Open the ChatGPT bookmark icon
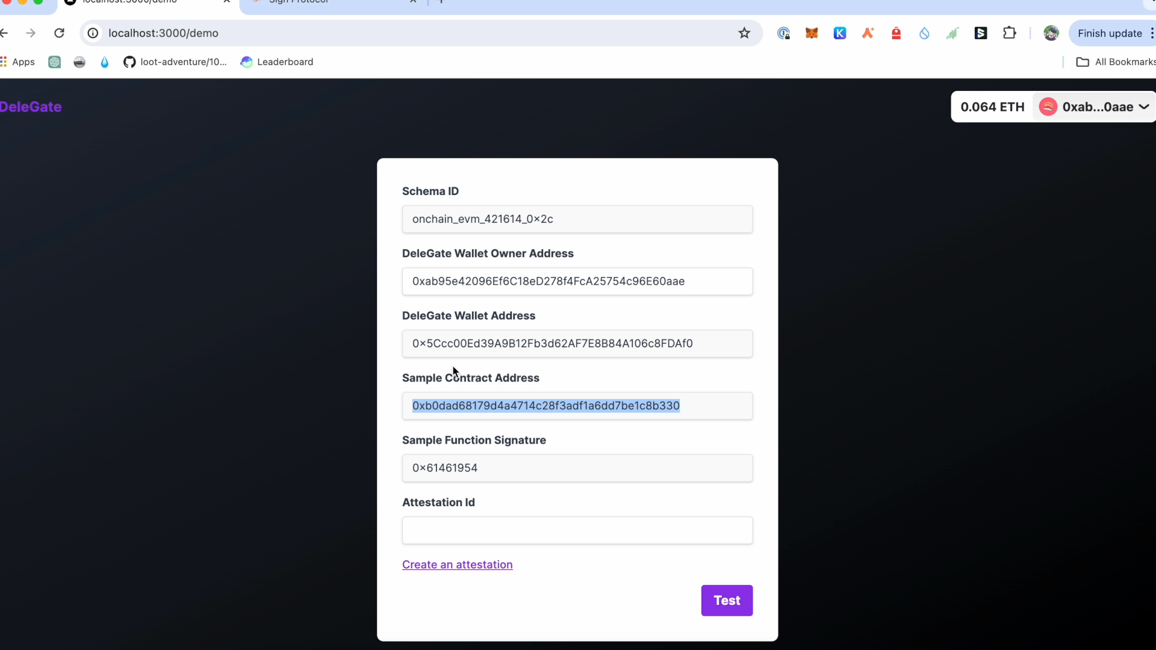Viewport: 1156px width, 650px height. pos(54,62)
